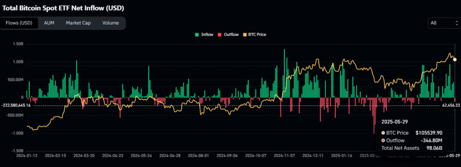Click the -1.00B y-axis label

click(18, 133)
